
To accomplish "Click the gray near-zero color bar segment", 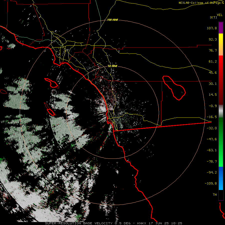I will (x=221, y=111).
